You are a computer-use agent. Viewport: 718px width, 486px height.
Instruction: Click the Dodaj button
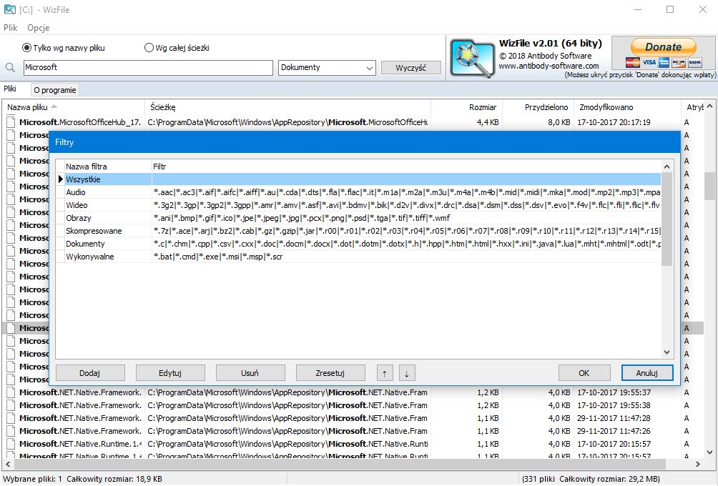pos(90,373)
